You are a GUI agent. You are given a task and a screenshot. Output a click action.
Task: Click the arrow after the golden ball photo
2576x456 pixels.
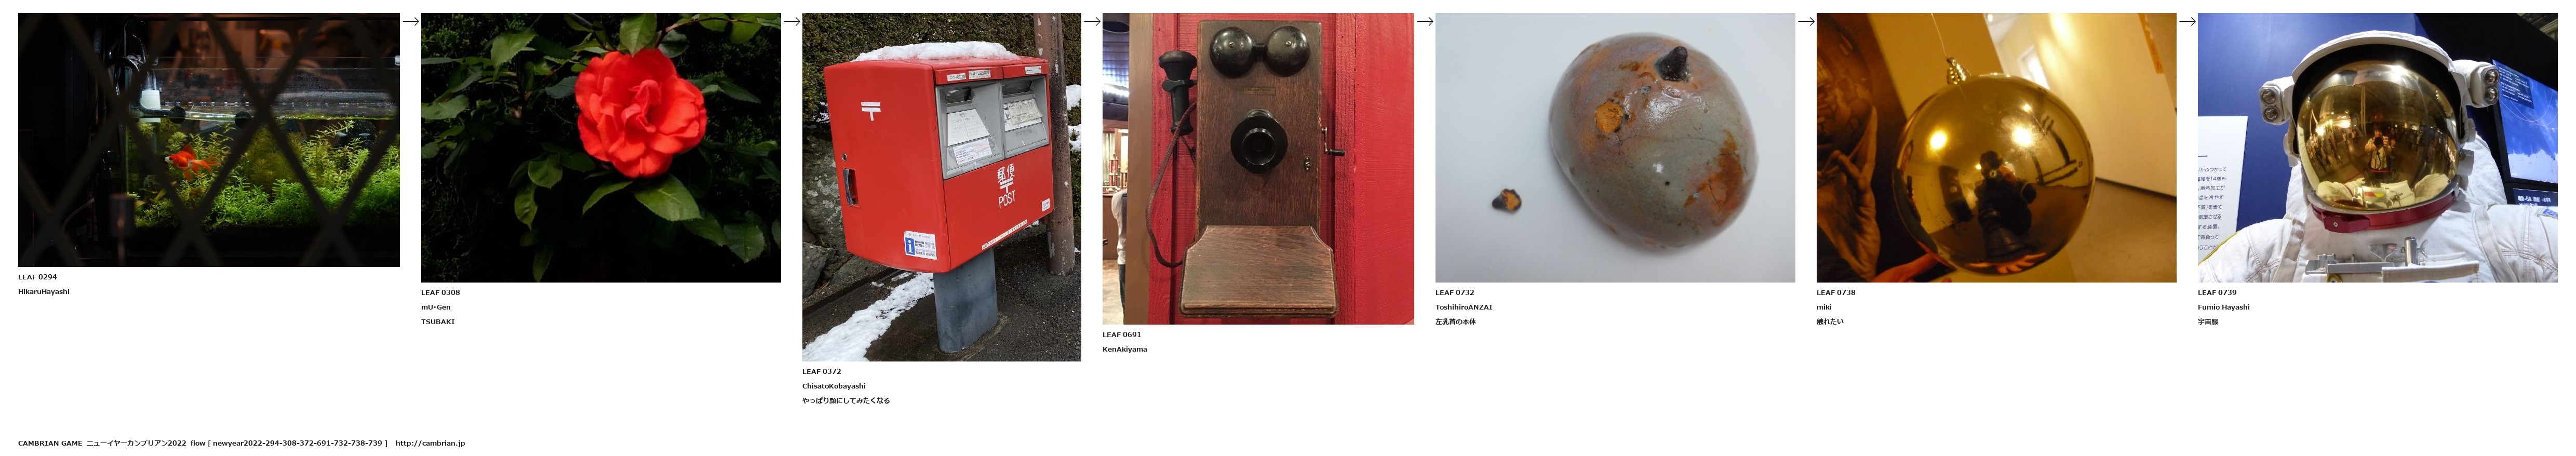[x=2187, y=21]
